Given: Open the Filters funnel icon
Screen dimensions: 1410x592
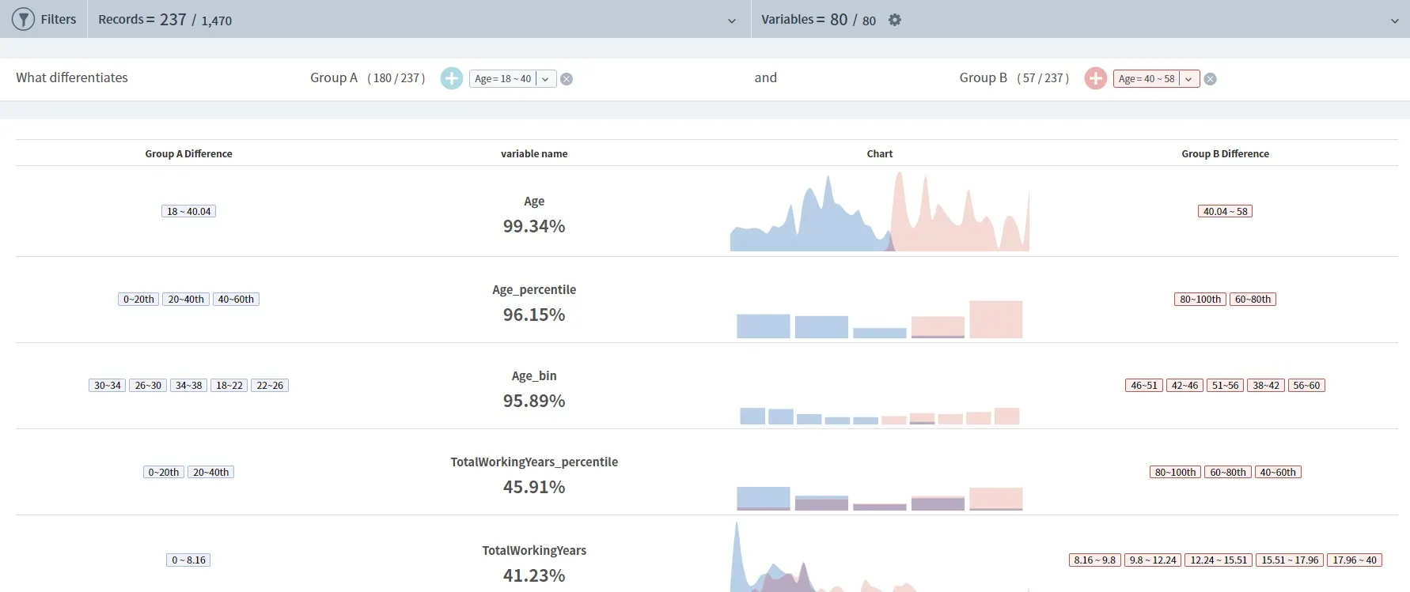Looking at the screenshot, I should 23,19.
